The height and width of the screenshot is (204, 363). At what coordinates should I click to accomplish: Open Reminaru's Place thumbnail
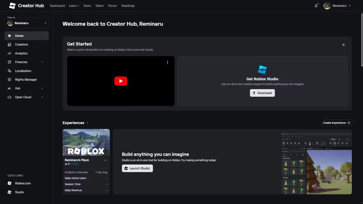coord(86,142)
